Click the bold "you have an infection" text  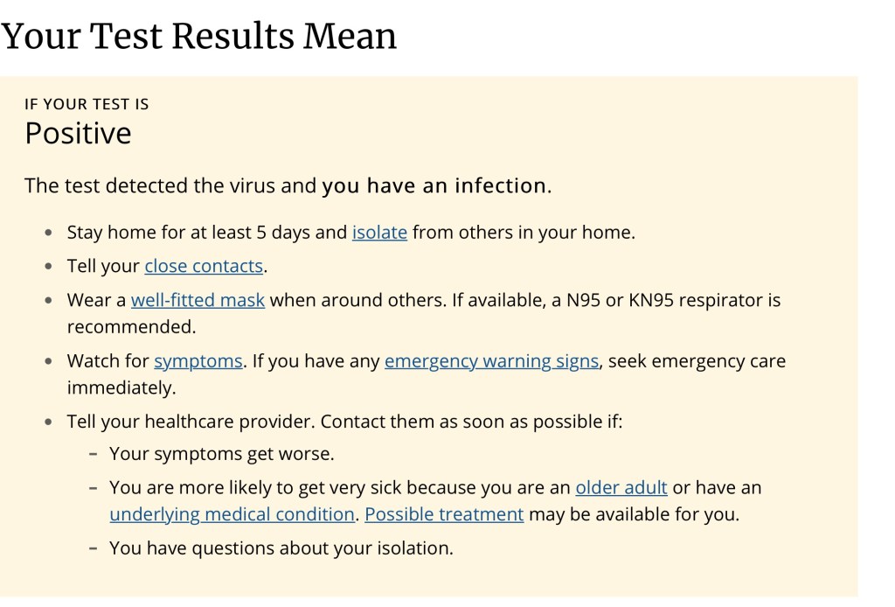[434, 185]
